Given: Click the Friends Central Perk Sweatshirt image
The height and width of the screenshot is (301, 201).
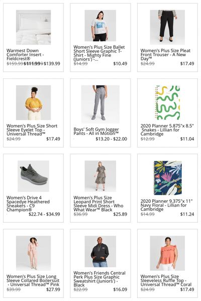Looking at the screenshot, I should point(100,251).
